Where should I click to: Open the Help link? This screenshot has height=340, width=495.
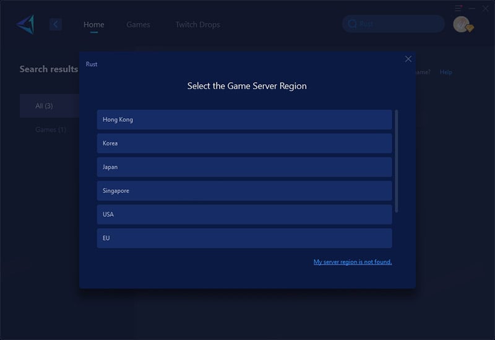coord(445,72)
